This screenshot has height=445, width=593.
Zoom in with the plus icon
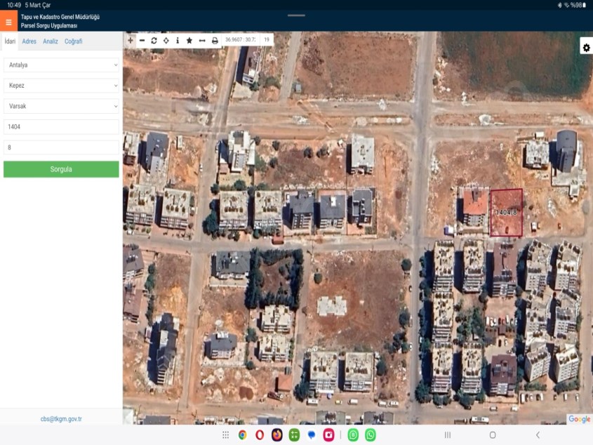pos(131,41)
